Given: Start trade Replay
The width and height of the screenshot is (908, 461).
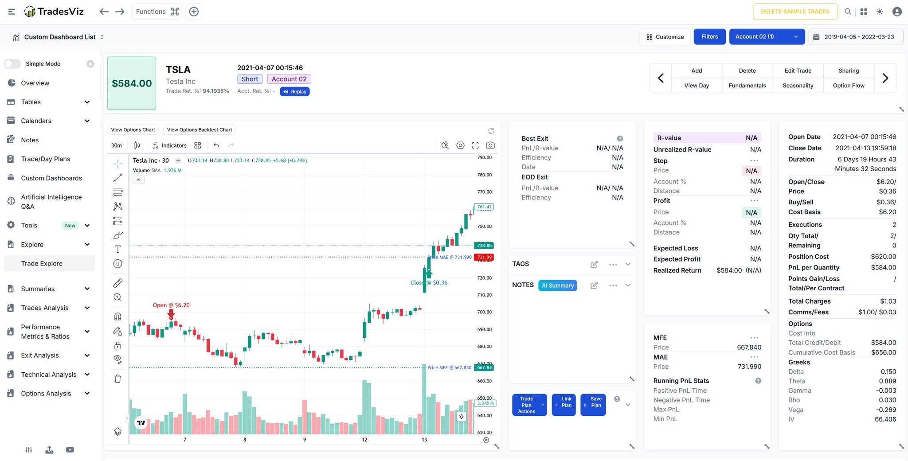Looking at the screenshot, I should coord(295,91).
